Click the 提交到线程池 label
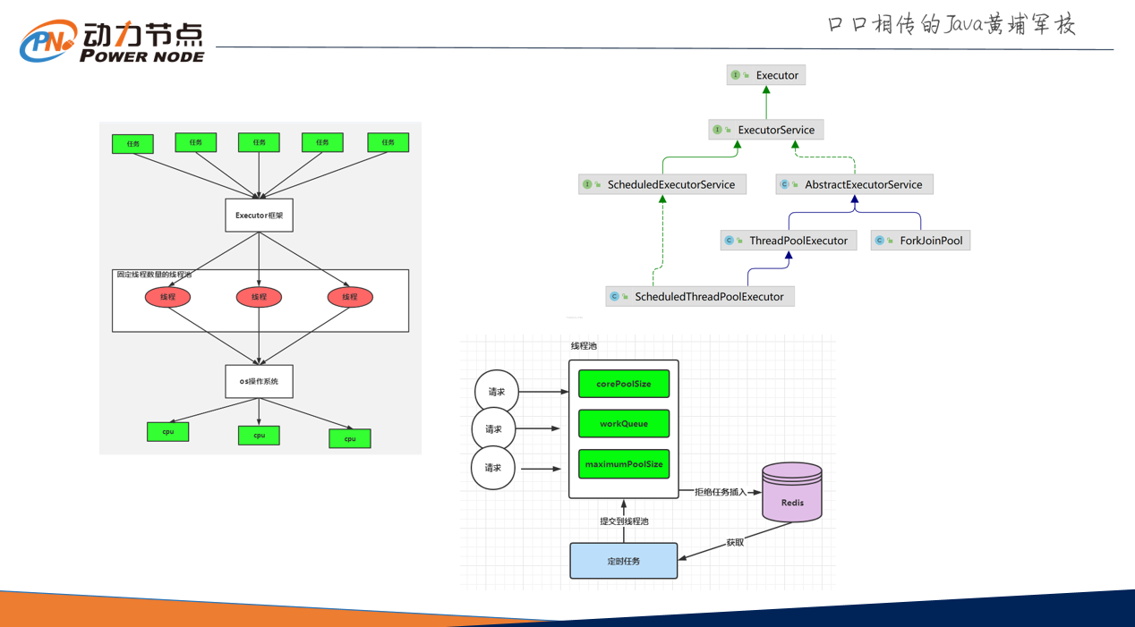1135x627 pixels. point(624,521)
